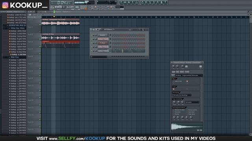Click the sample file browse icon
The height and width of the screenshot is (141, 252).
pos(173,75)
